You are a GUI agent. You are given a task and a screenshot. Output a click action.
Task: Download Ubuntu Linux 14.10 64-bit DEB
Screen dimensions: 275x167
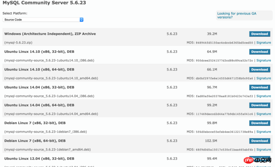pyautogui.click(x=260, y=70)
